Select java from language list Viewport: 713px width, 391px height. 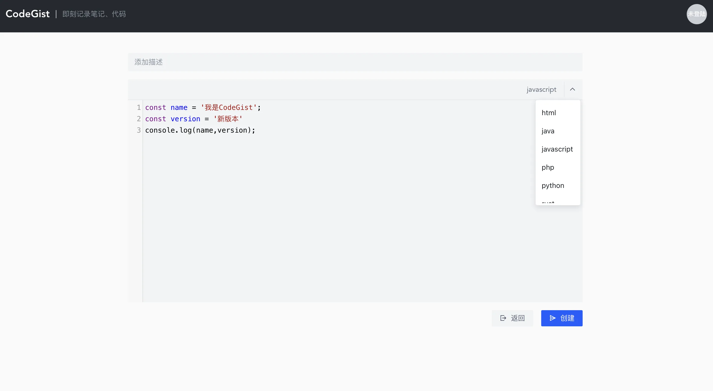pos(558,131)
